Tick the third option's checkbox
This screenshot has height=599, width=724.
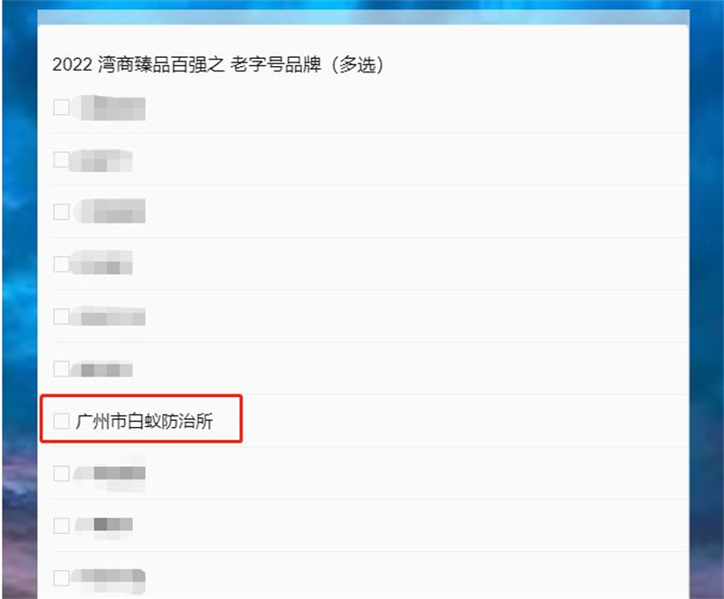61,212
